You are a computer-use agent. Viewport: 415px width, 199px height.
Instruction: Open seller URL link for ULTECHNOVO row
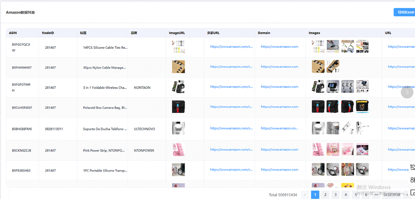pos(231,128)
